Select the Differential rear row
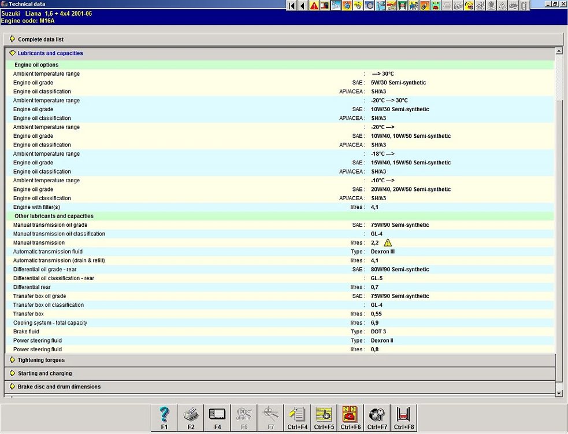Screen dimensions: 568x434 coord(280,287)
